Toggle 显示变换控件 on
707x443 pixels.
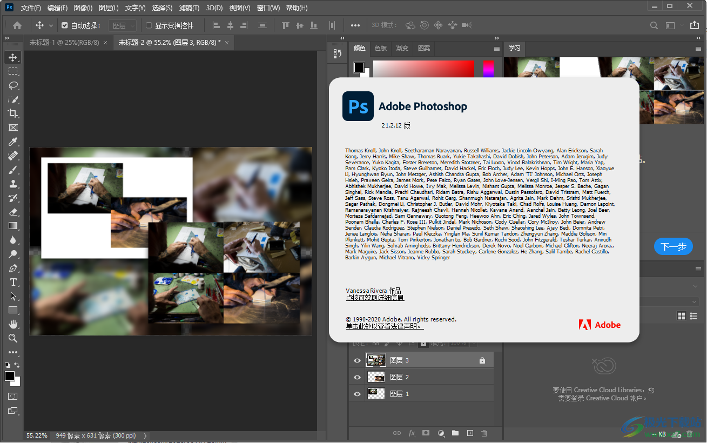tap(147, 25)
